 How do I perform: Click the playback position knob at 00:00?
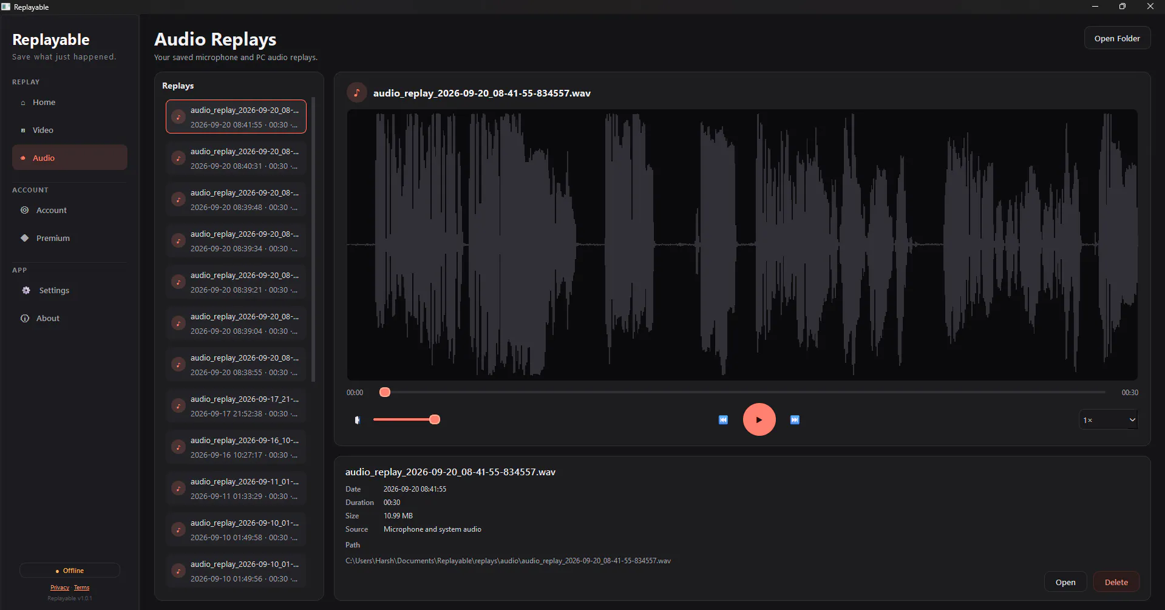(x=385, y=392)
